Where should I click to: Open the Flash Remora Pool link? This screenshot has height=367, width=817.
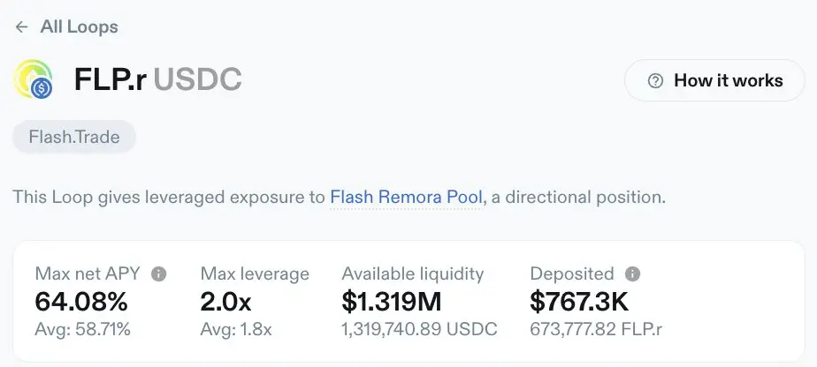[407, 197]
